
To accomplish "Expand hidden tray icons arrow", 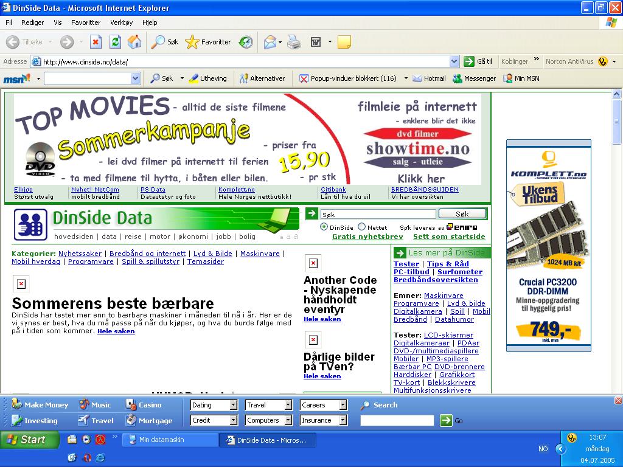I will (x=560, y=449).
